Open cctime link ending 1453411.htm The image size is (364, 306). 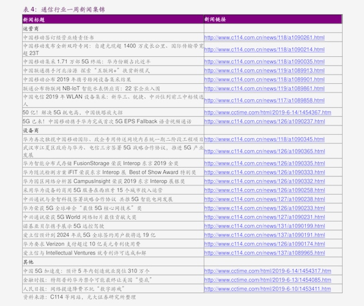(x=267, y=289)
